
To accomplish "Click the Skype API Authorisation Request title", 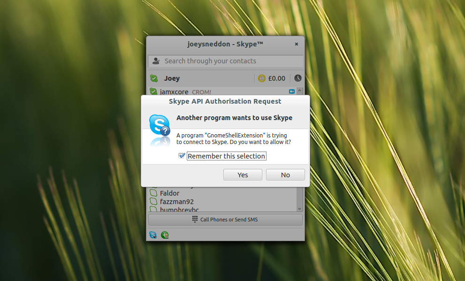I will (x=225, y=101).
